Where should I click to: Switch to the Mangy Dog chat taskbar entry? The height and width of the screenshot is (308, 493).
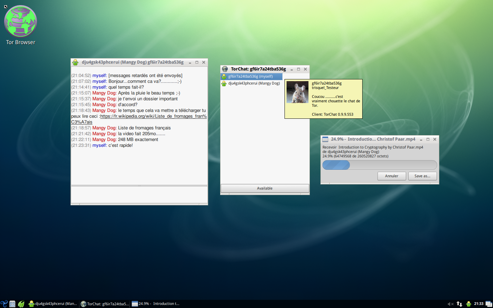coord(53,304)
